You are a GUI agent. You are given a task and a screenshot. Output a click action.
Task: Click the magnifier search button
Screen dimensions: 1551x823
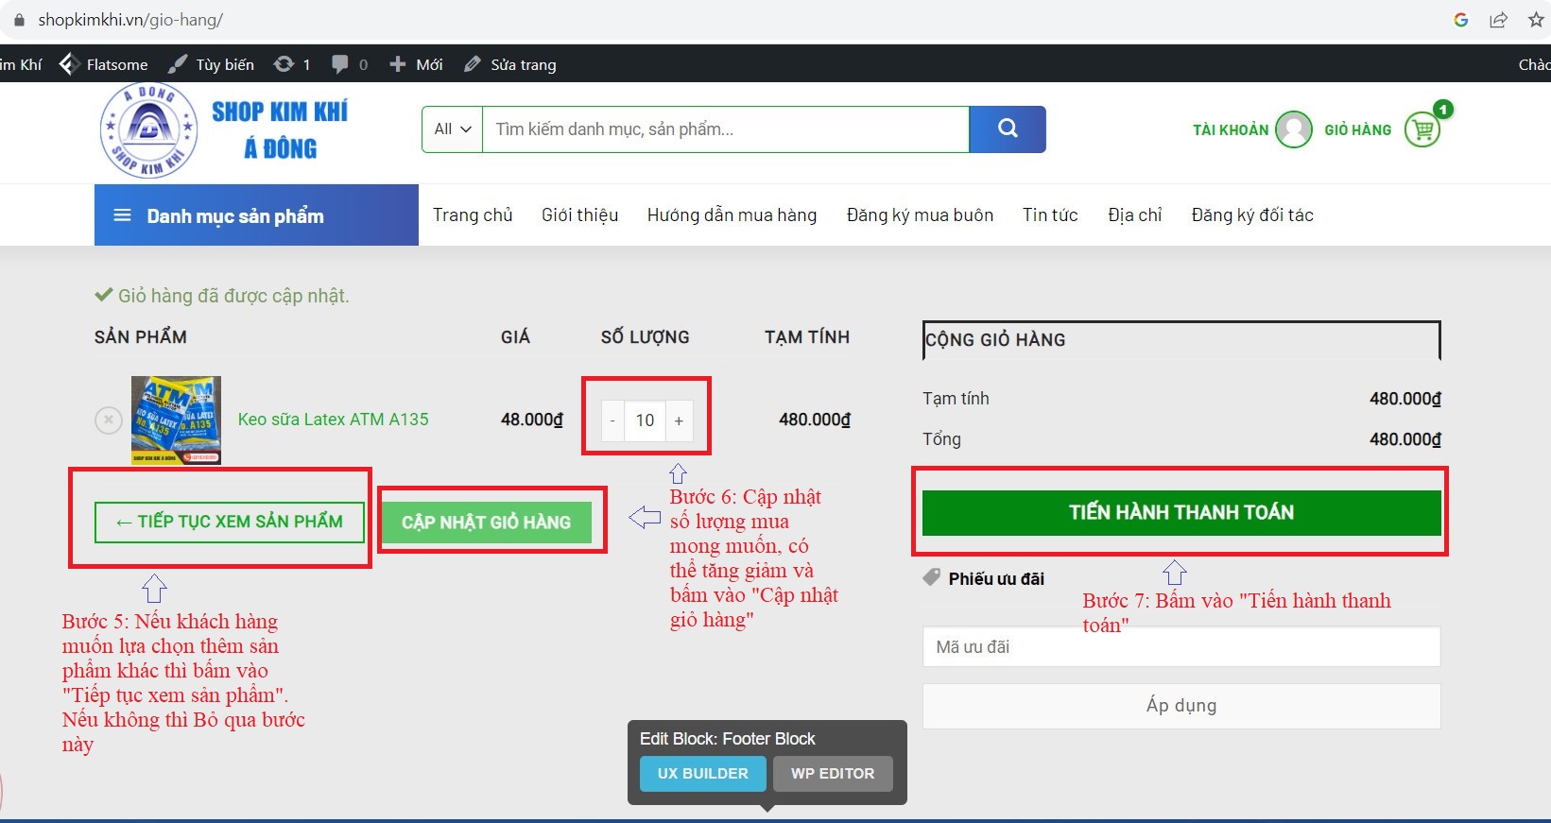1008,129
